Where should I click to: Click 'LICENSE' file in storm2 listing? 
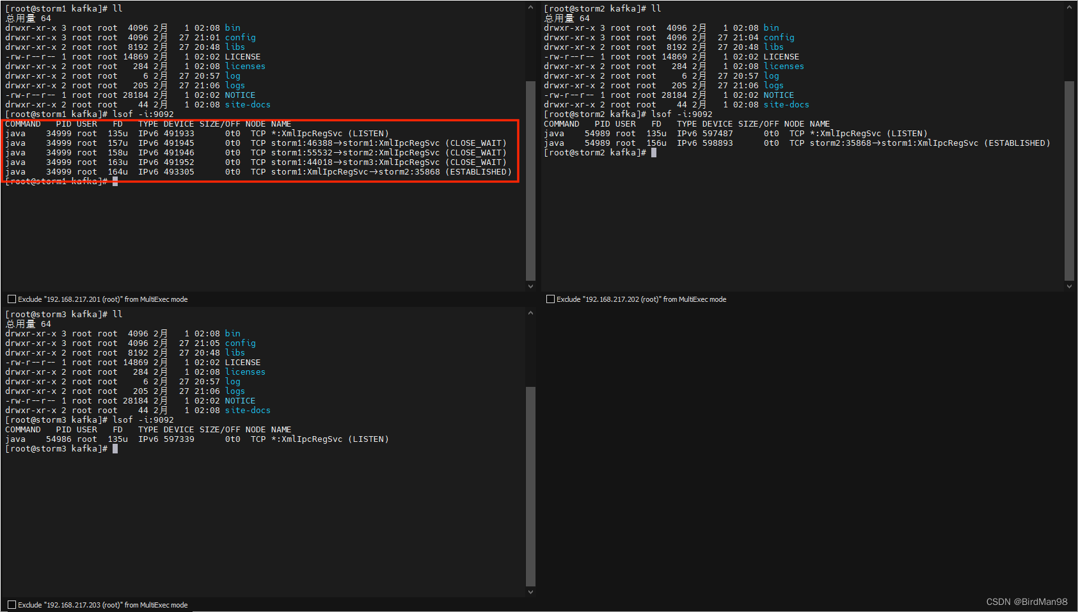click(781, 57)
